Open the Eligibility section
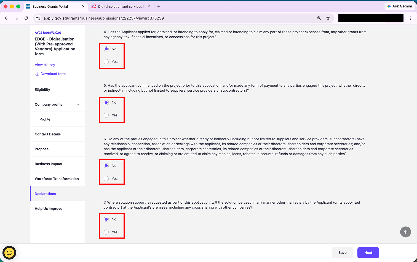Image resolution: width=417 pixels, height=262 pixels. (58, 90)
